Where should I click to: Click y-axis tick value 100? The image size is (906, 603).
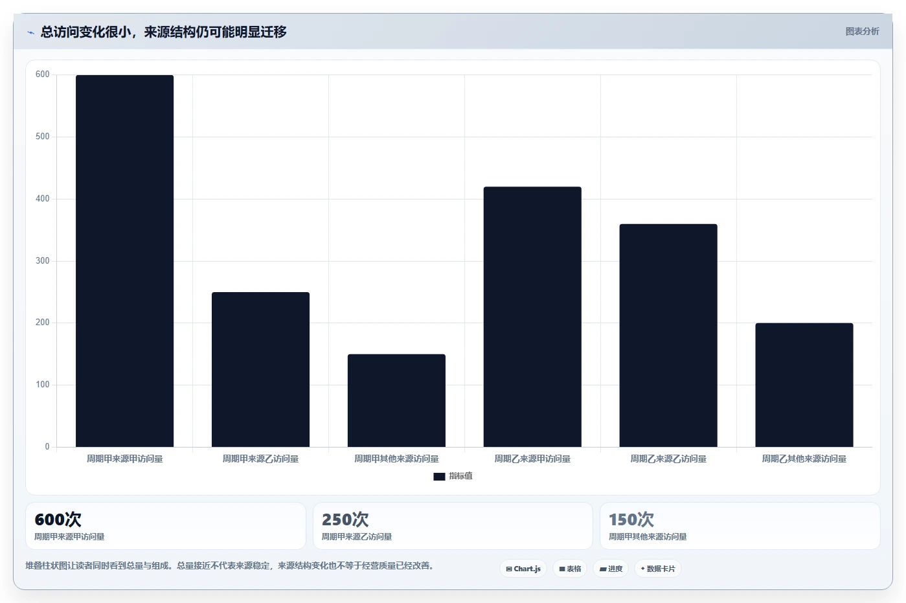[42, 385]
